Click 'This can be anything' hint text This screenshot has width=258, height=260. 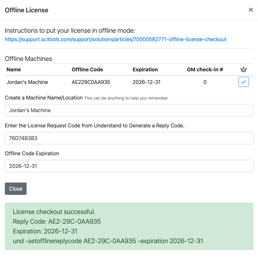(126, 98)
